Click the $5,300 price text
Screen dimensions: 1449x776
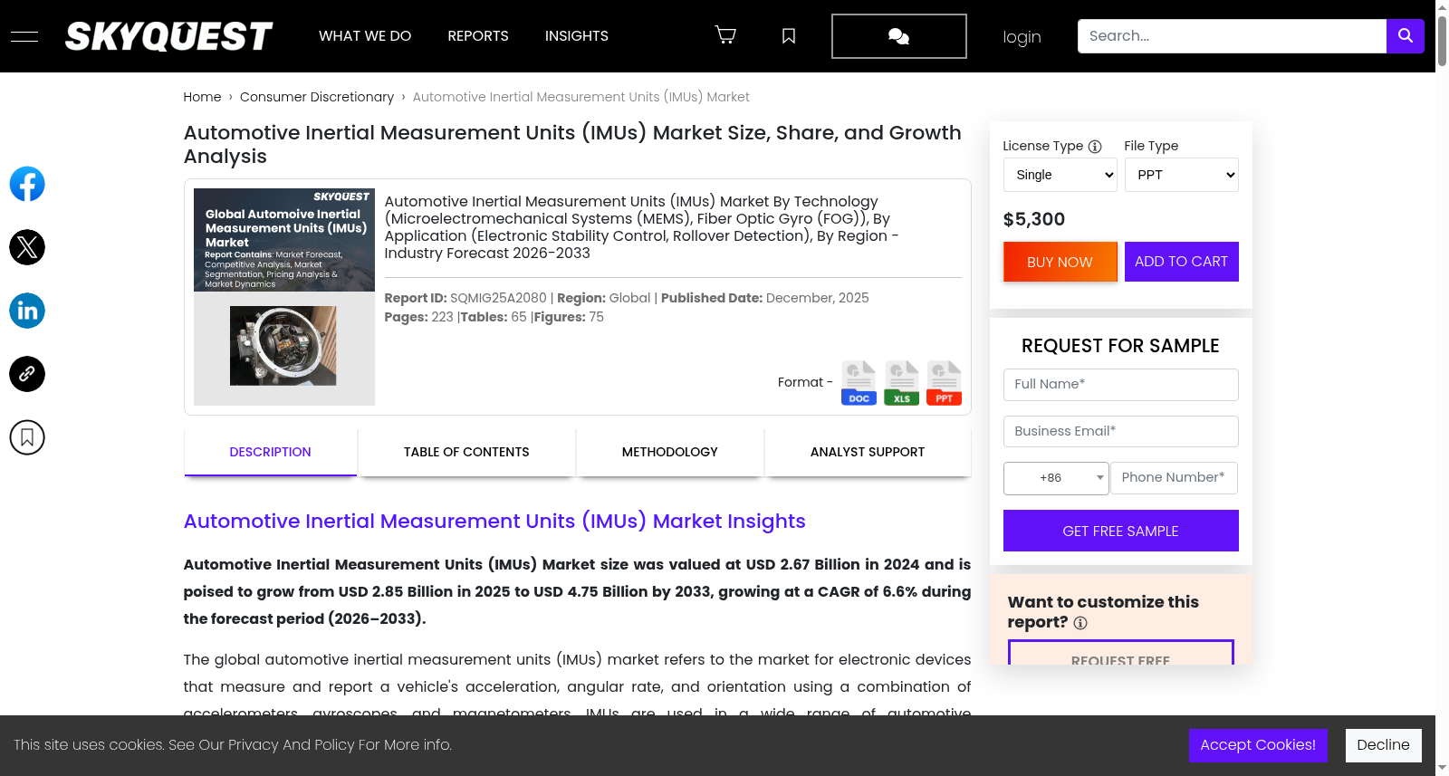1034,219
